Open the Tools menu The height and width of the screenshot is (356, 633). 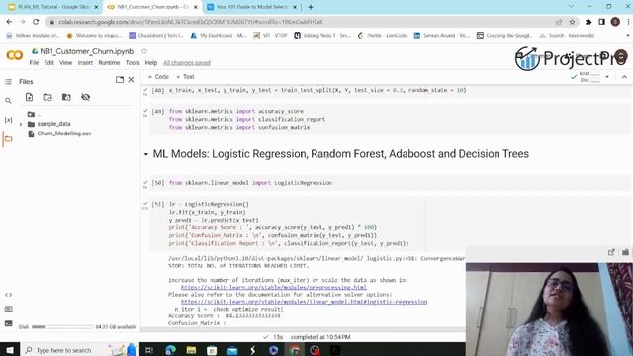pyautogui.click(x=133, y=63)
